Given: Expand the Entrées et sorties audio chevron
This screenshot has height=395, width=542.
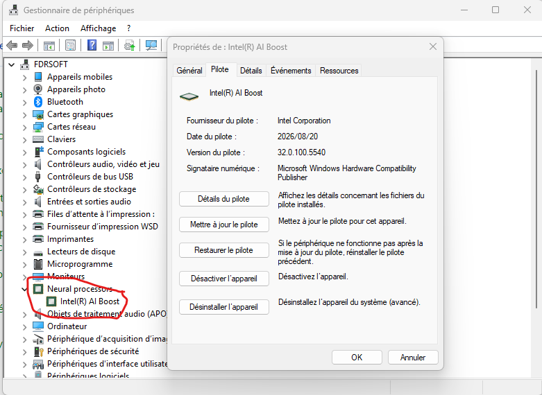Looking at the screenshot, I should (x=24, y=202).
